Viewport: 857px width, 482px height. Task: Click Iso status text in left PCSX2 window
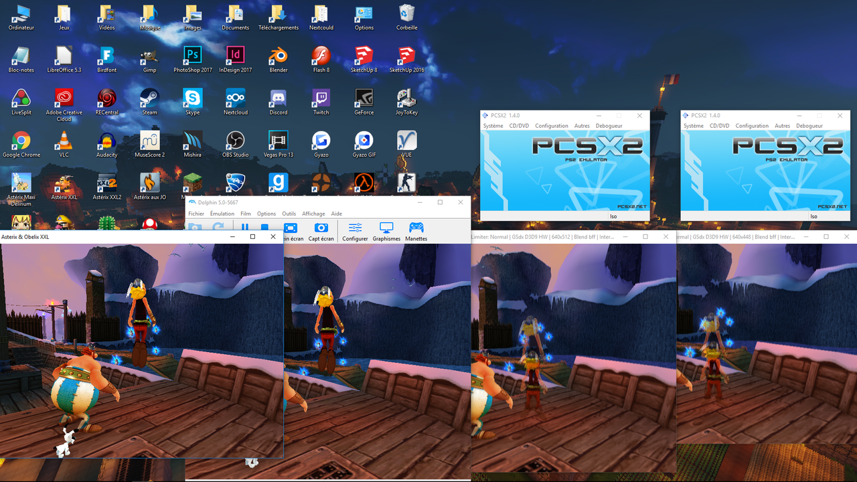click(x=613, y=216)
